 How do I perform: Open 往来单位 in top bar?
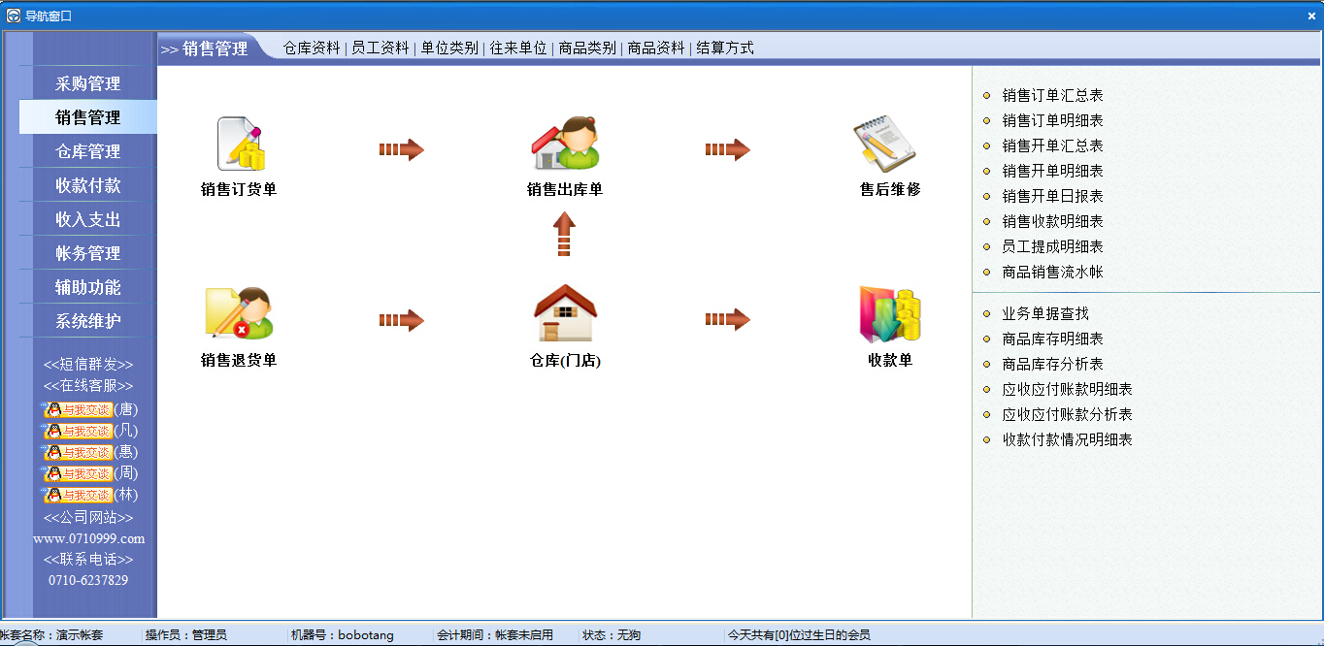pos(518,48)
